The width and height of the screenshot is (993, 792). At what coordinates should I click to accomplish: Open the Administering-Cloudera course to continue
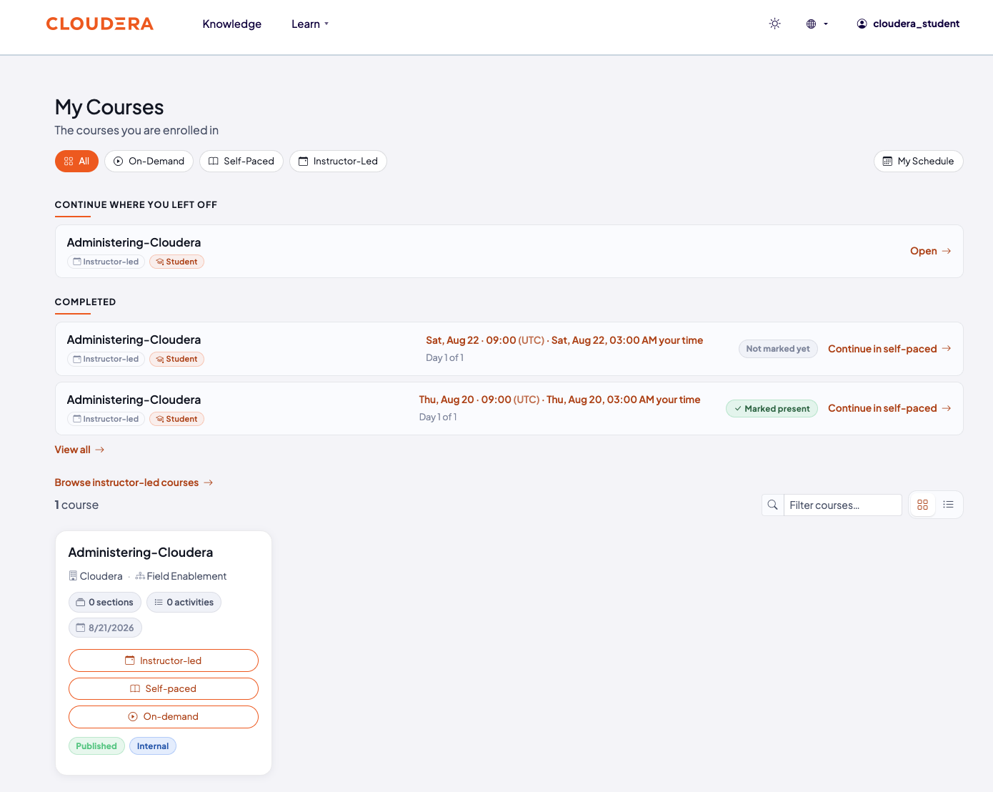coord(930,251)
